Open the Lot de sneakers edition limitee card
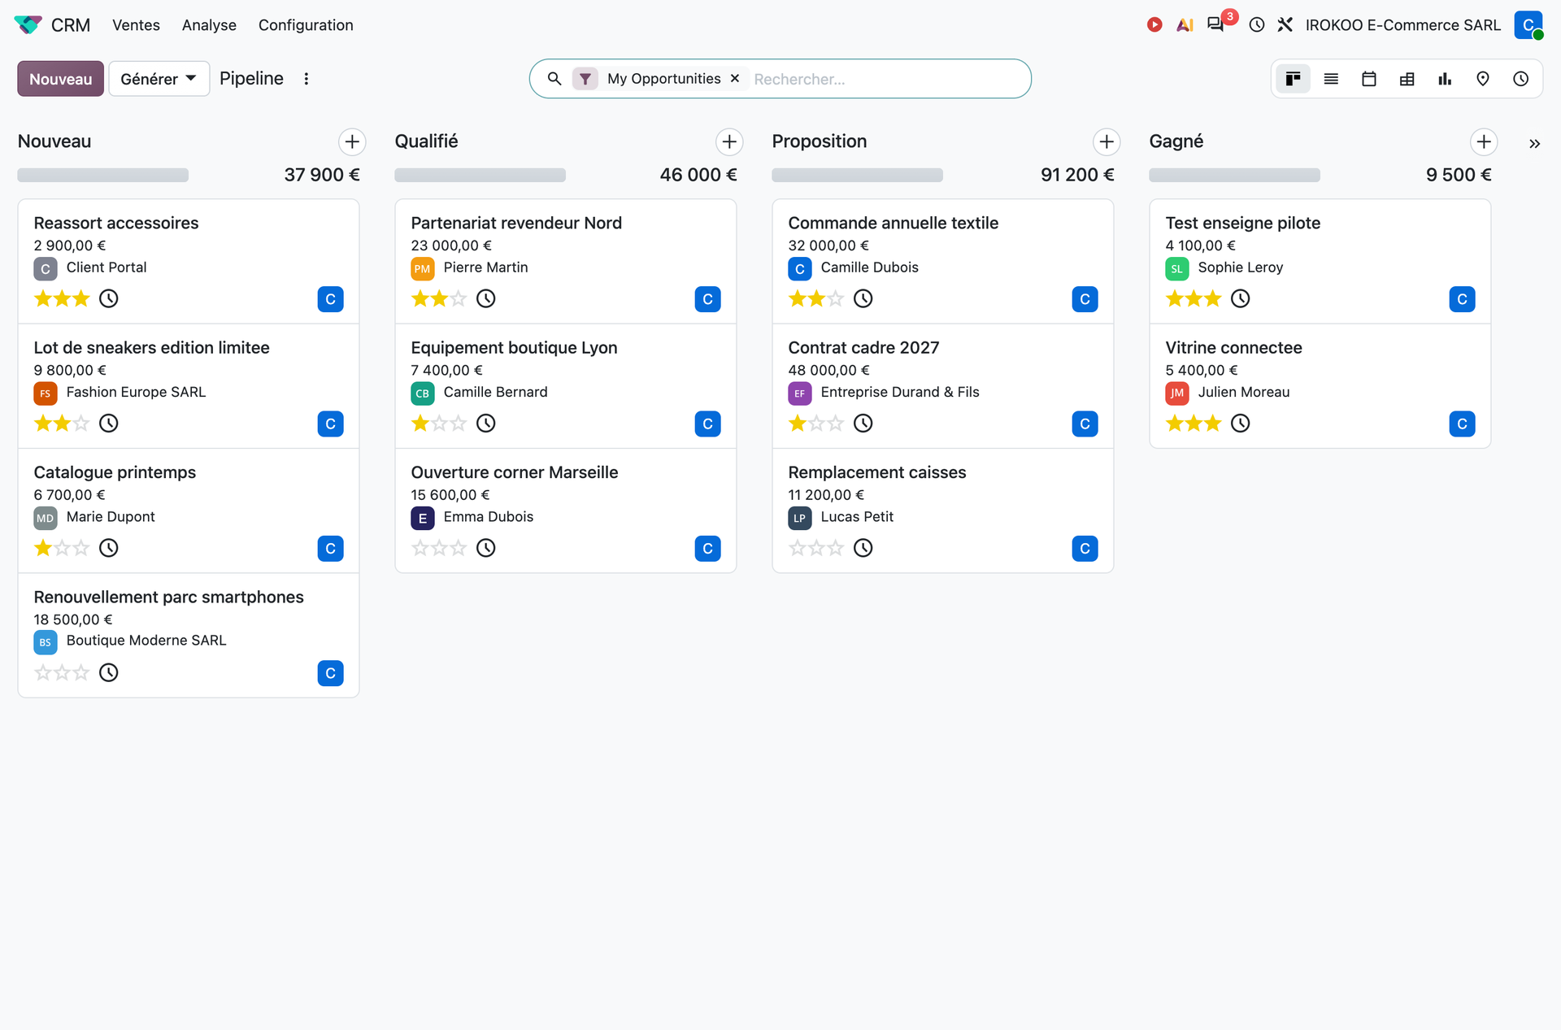This screenshot has width=1561, height=1030. pos(189,386)
